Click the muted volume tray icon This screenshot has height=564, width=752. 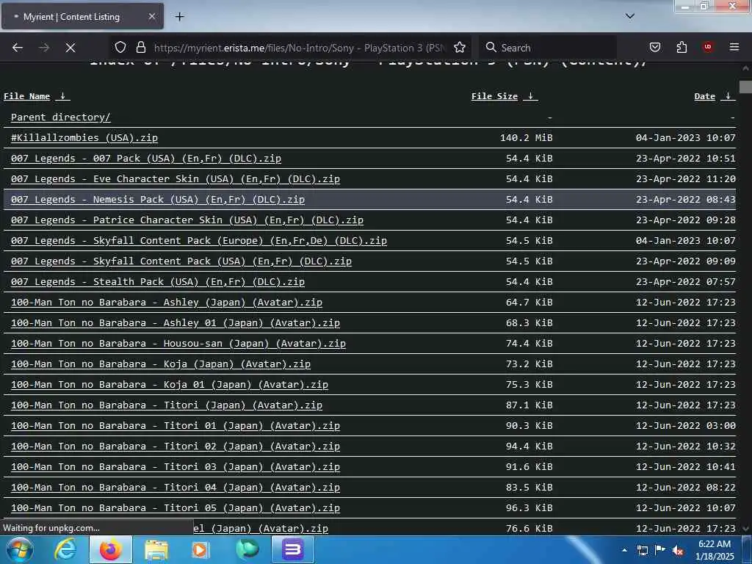click(678, 551)
